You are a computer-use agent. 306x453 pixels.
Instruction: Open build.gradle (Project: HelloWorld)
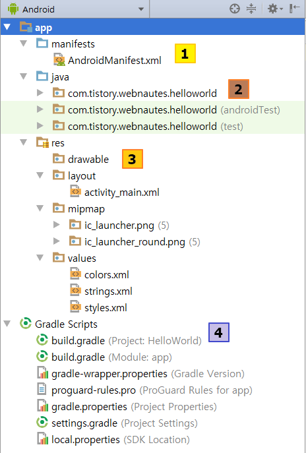(x=126, y=341)
